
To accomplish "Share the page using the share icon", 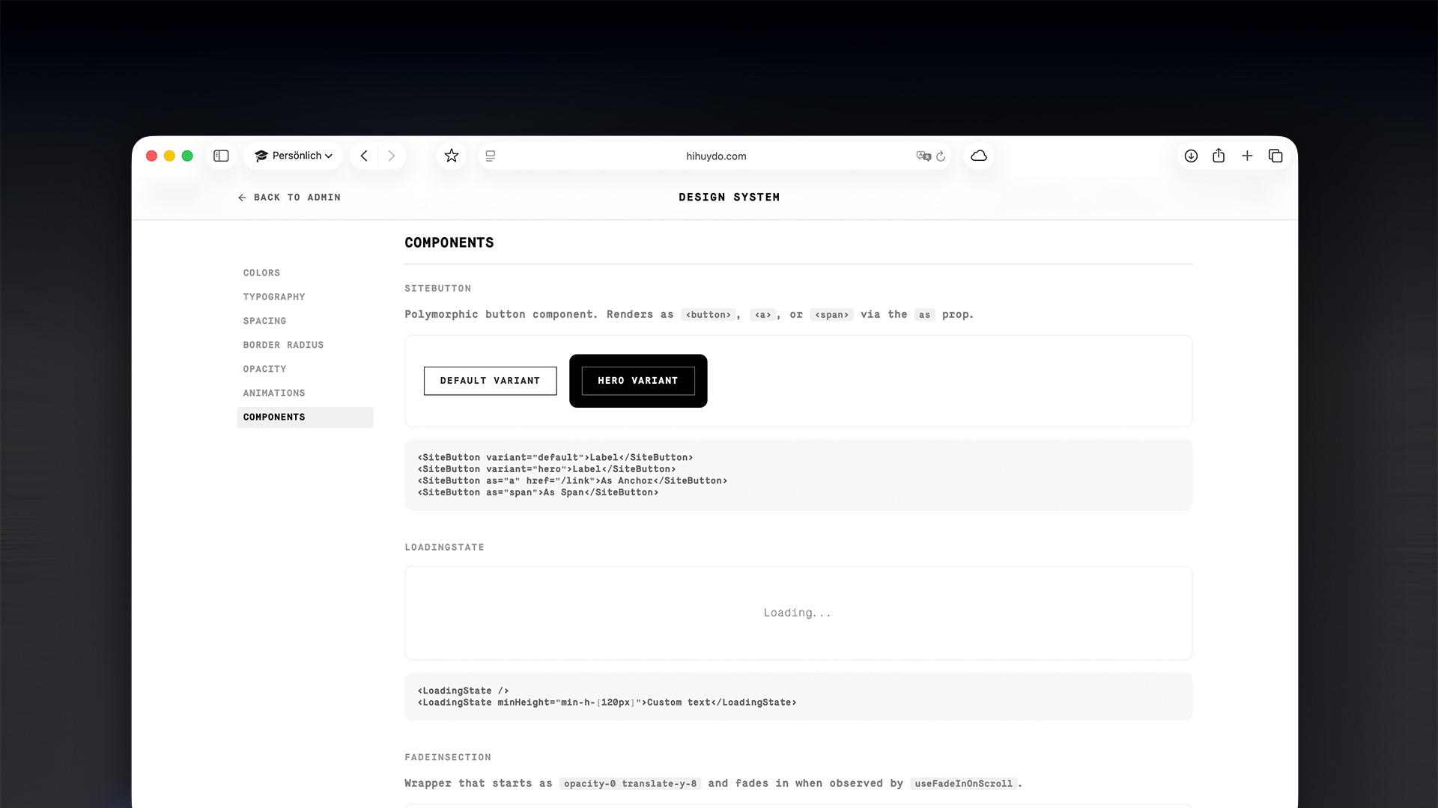I will tap(1219, 156).
